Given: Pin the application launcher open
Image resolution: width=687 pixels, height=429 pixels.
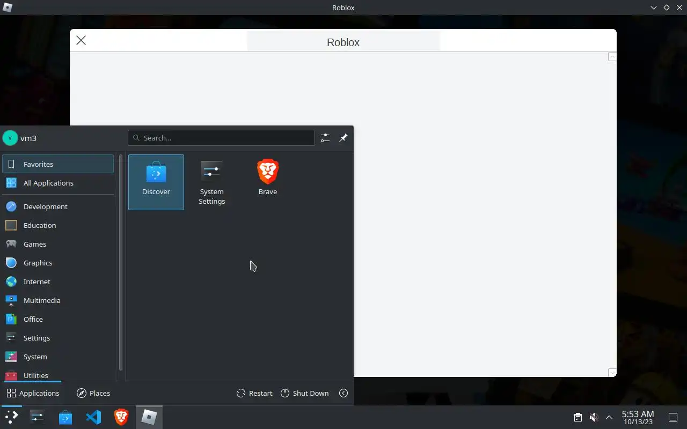Looking at the screenshot, I should (x=343, y=138).
